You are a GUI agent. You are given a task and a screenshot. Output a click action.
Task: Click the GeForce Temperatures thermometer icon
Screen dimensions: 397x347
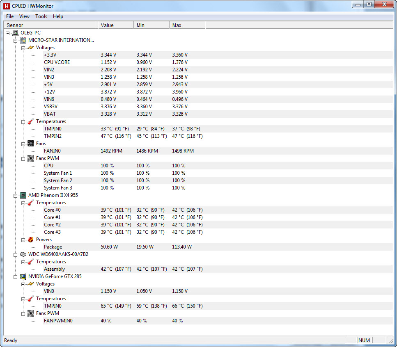pyautogui.click(x=31, y=299)
